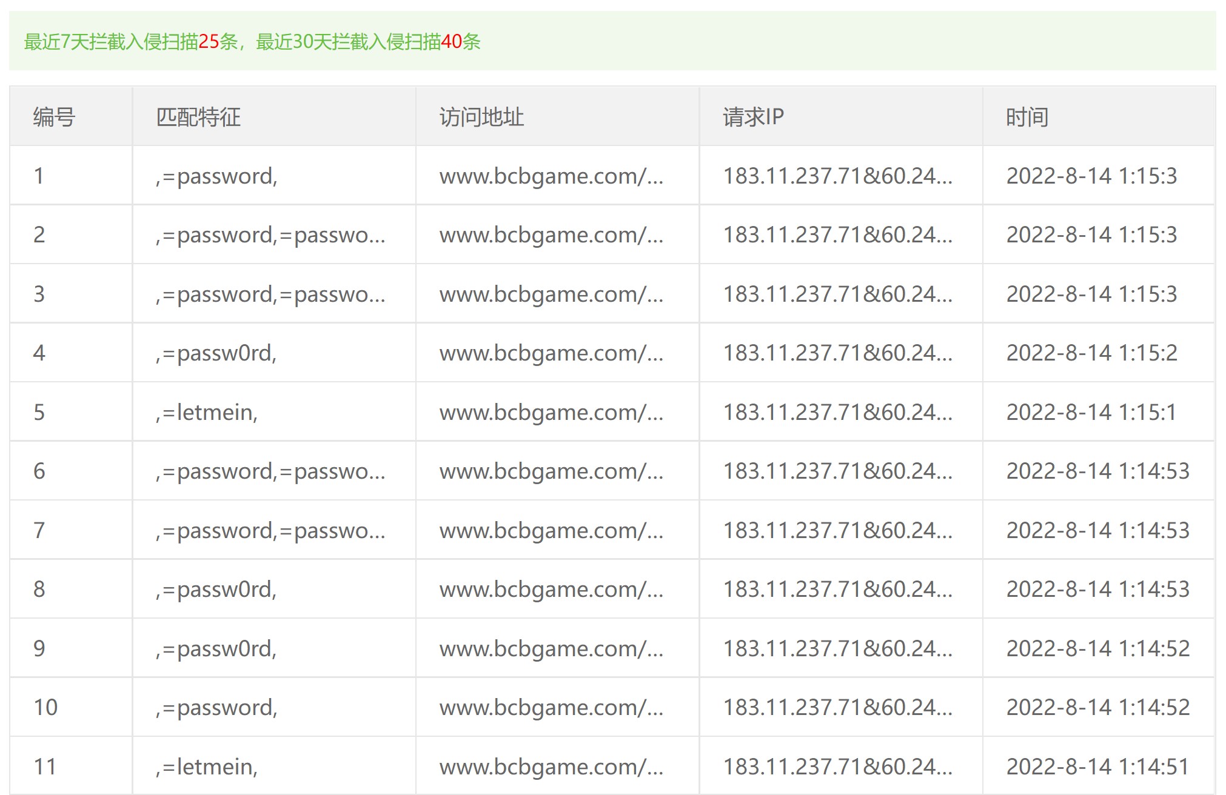Image resolution: width=1226 pixels, height=795 pixels.
Task: Click the ,=letmein, feature in row 11
Action: coord(207,767)
